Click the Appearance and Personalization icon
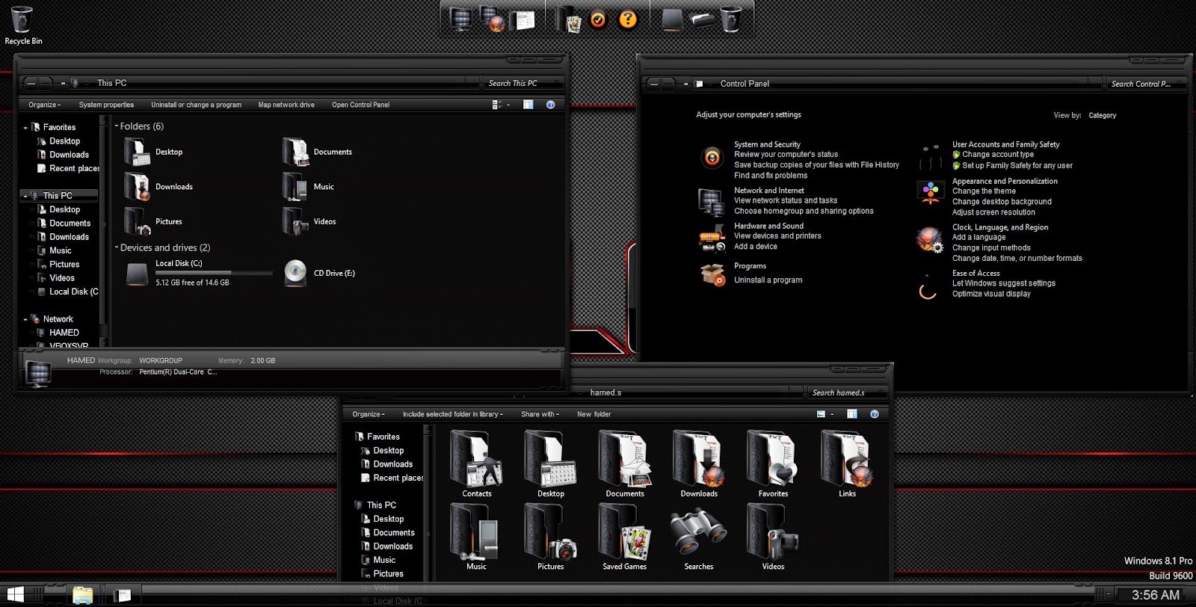 point(931,192)
